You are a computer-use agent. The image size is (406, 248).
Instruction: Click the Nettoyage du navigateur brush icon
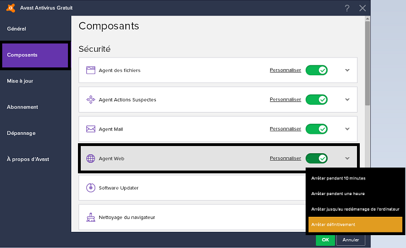91,217
